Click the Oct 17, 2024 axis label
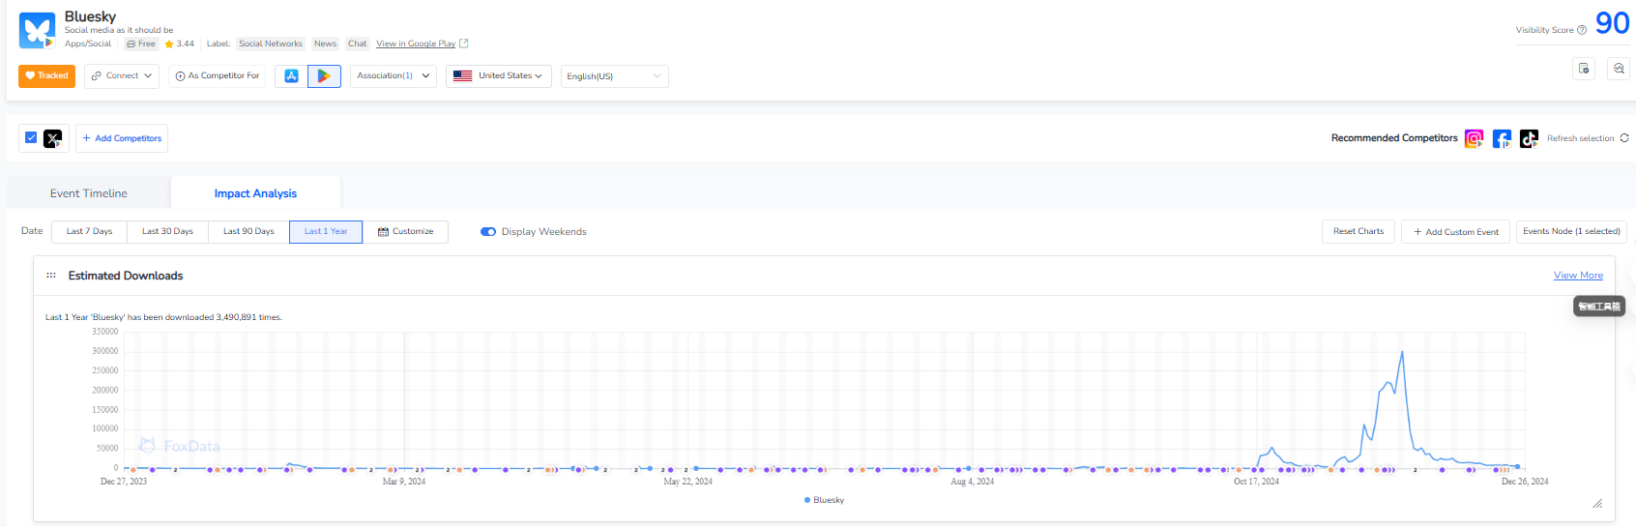The image size is (1636, 527). click(1256, 482)
